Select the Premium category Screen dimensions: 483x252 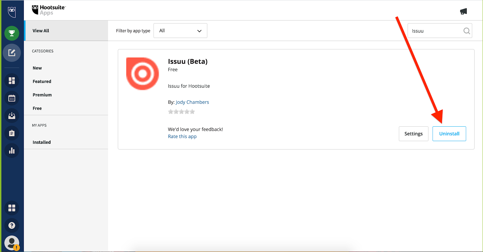tap(42, 95)
